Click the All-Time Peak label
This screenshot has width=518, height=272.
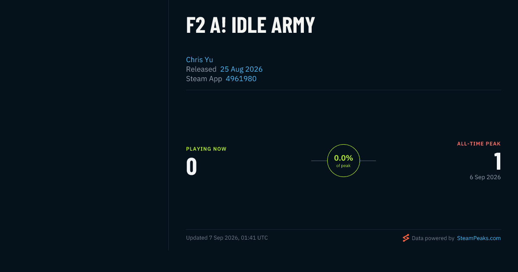coord(479,144)
